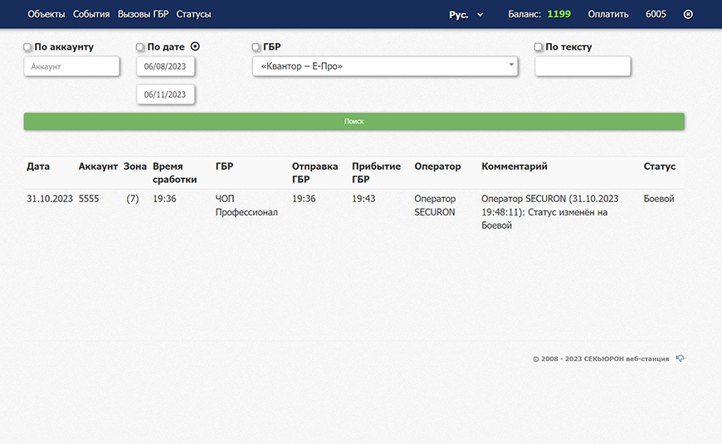722x444 pixels.
Task: Click the start date field 06/08/2023
Action: click(x=165, y=66)
